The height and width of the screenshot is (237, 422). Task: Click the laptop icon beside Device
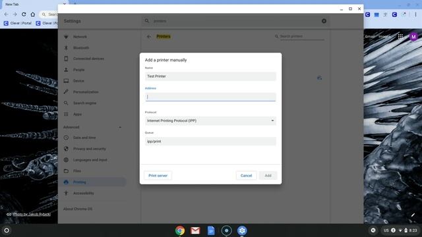pos(66,81)
